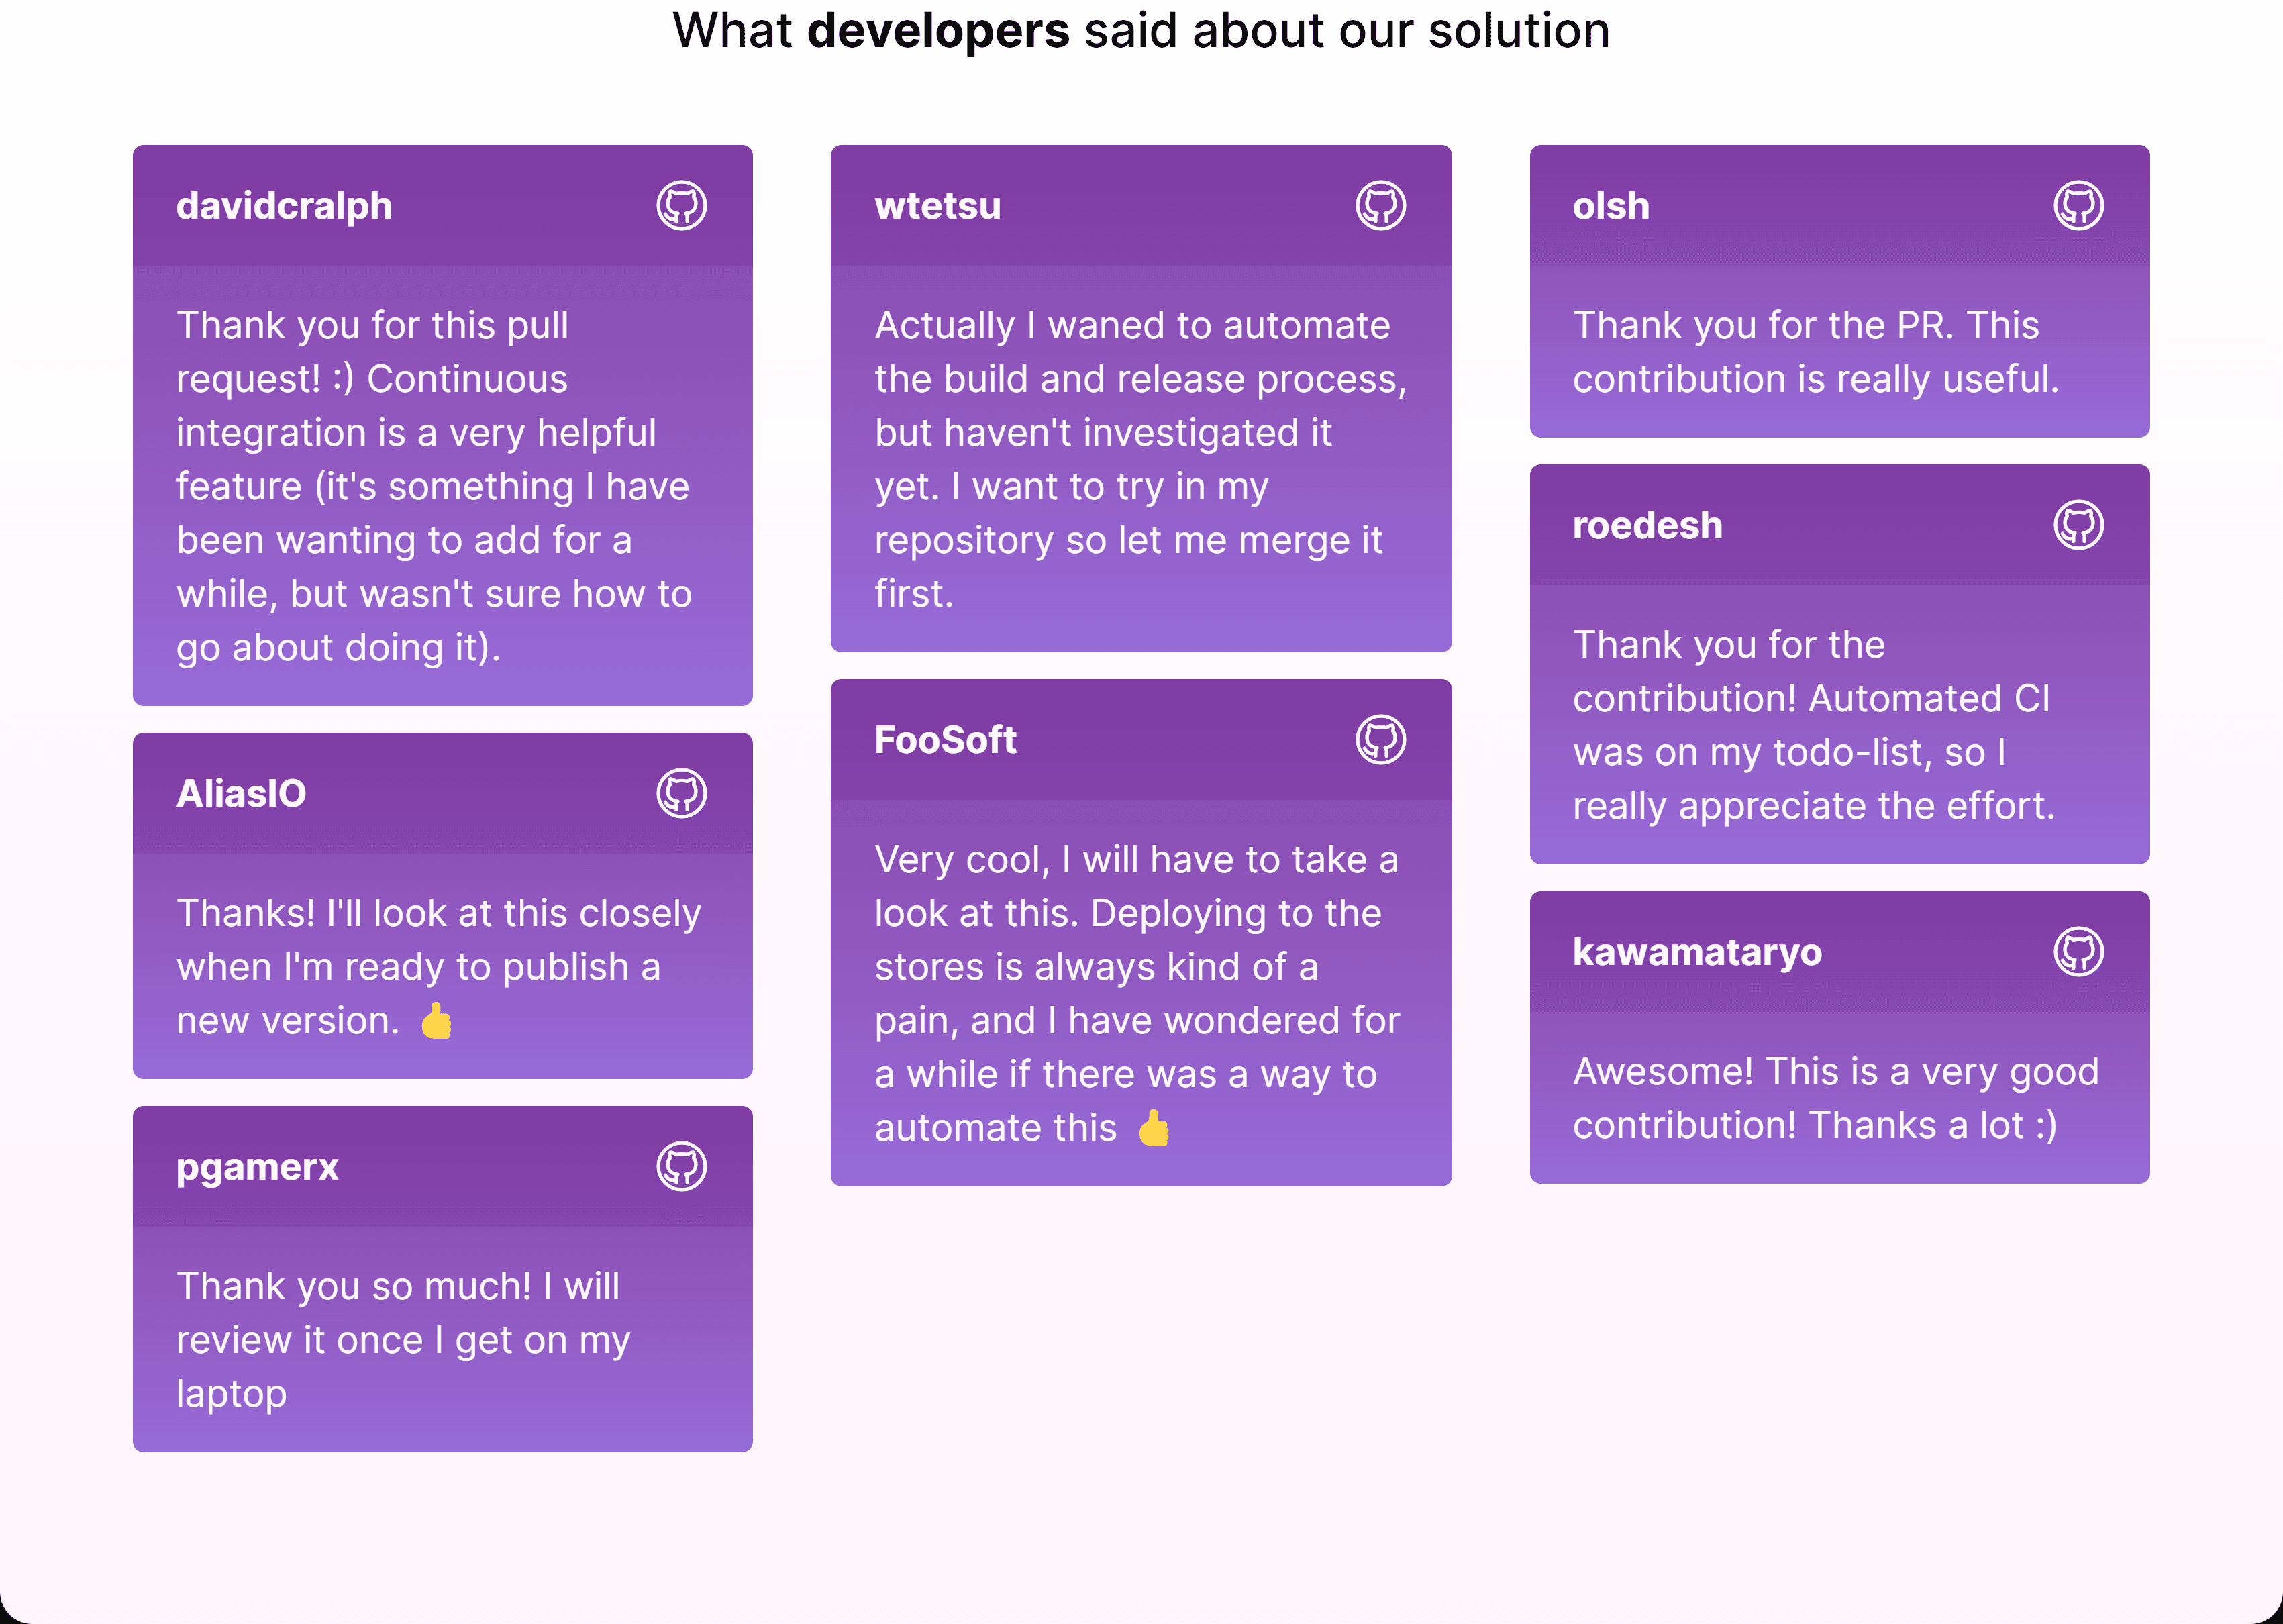Viewport: 2283px width, 1624px height.
Task: Open roedesh's GitHub icon
Action: pyautogui.click(x=2079, y=525)
